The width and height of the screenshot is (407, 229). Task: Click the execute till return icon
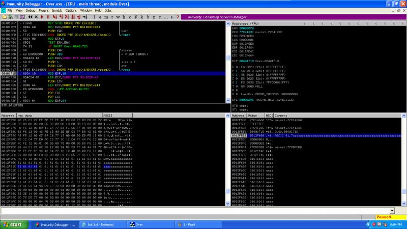[79, 17]
